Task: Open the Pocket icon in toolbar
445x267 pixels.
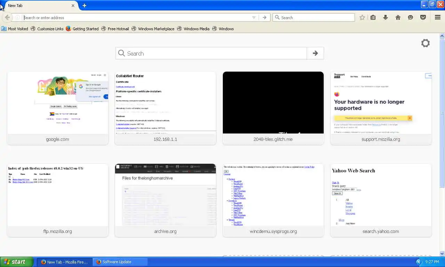Action: click(x=423, y=17)
